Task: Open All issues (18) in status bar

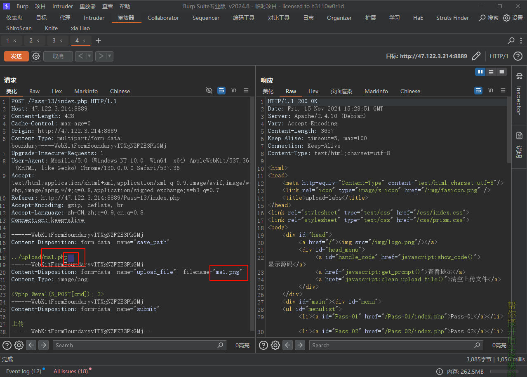Action: pos(71,371)
